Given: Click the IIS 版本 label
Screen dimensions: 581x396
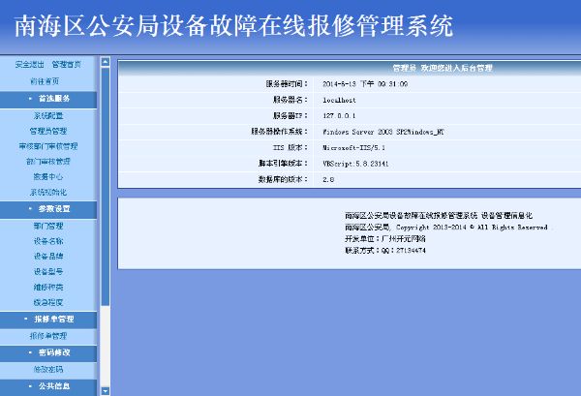Looking at the screenshot, I should (290, 147).
